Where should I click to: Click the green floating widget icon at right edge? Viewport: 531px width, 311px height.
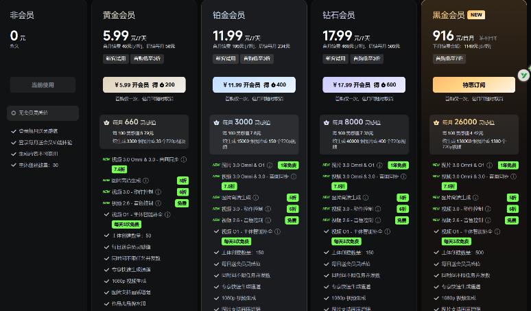click(x=523, y=75)
